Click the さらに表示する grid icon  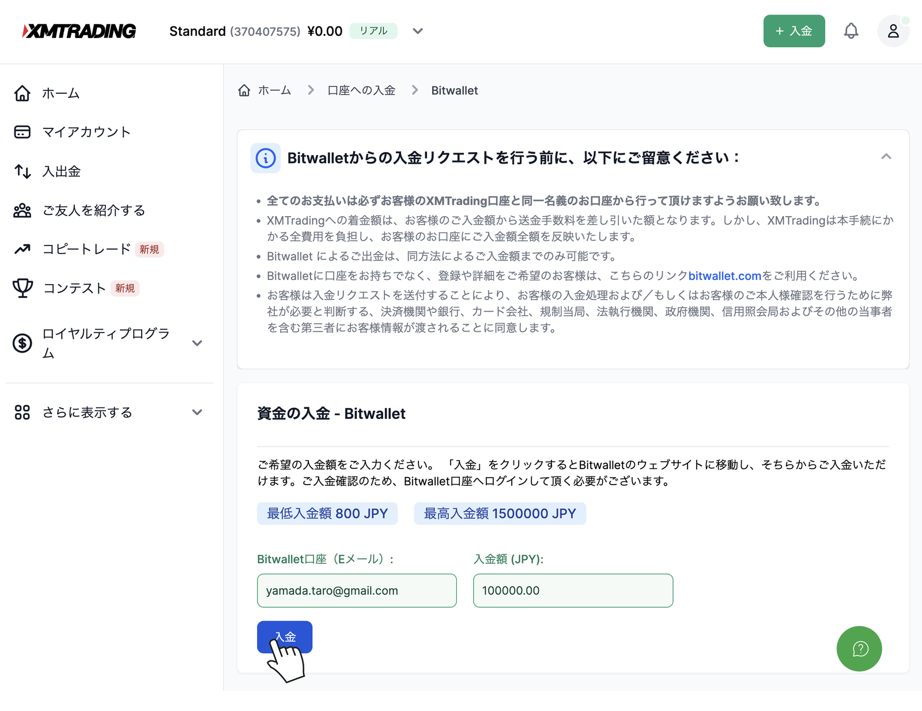point(22,413)
